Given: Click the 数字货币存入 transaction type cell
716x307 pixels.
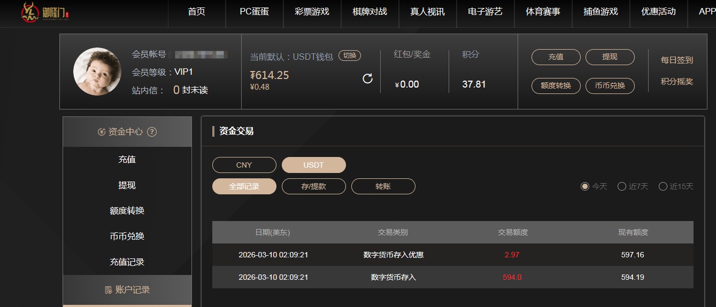Looking at the screenshot, I should pos(394,277).
